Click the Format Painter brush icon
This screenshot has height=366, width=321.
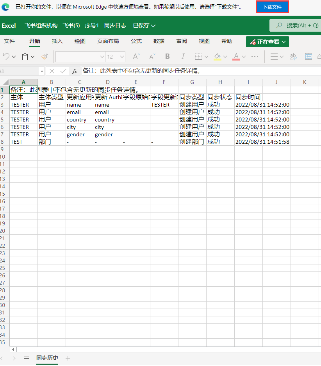[x=44, y=57]
